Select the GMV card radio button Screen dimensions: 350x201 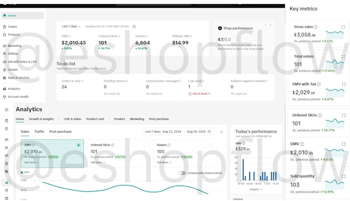(x=78, y=145)
